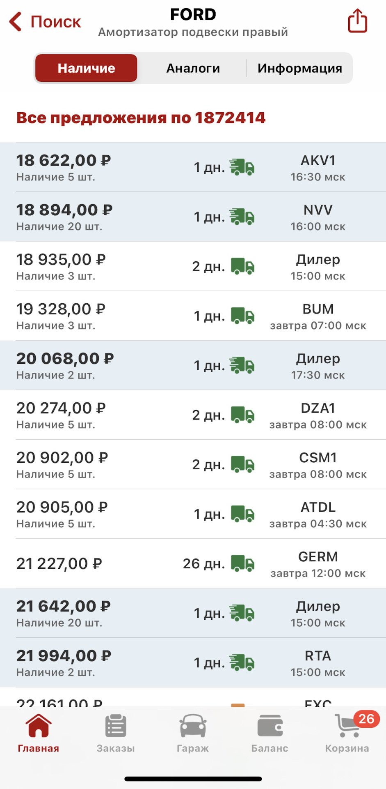
Task: Tap express truck icon for AKV1 offer
Action: point(242,167)
